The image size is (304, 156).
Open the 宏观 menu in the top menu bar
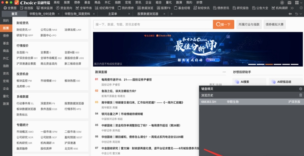click(x=128, y=3)
